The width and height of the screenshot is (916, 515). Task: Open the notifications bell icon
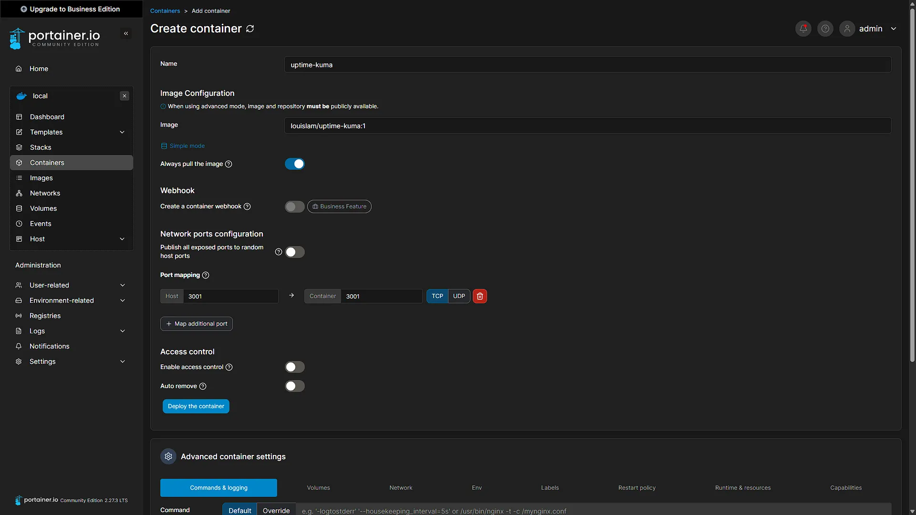[x=803, y=29]
